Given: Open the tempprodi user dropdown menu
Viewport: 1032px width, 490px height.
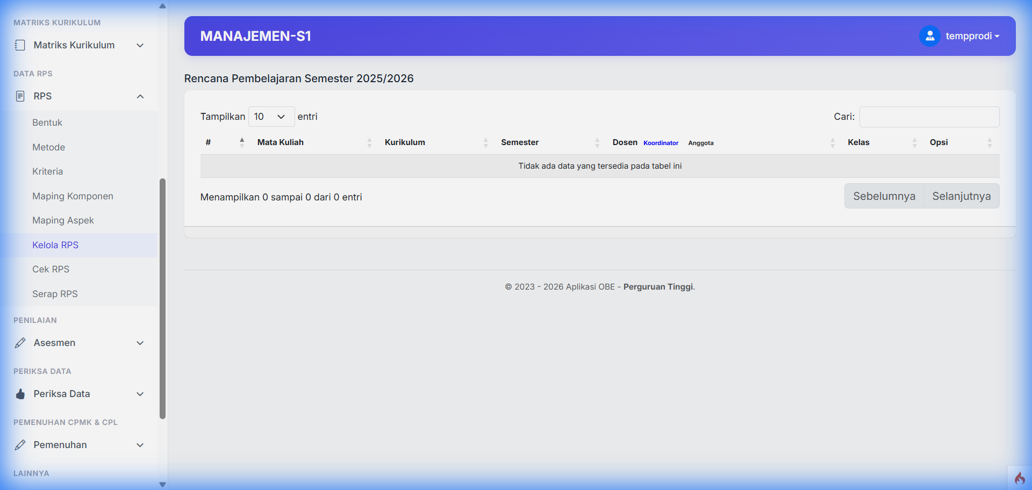Looking at the screenshot, I should click(972, 36).
